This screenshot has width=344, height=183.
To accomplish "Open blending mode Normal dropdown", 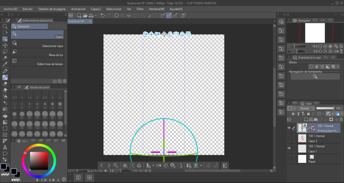I will click(306, 108).
